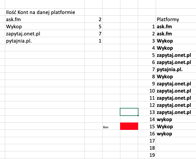Select the 'Ilość Kont na danej platformie' header cell
Image resolution: width=196 pixels, height=159 pixels.
[x=45, y=12]
